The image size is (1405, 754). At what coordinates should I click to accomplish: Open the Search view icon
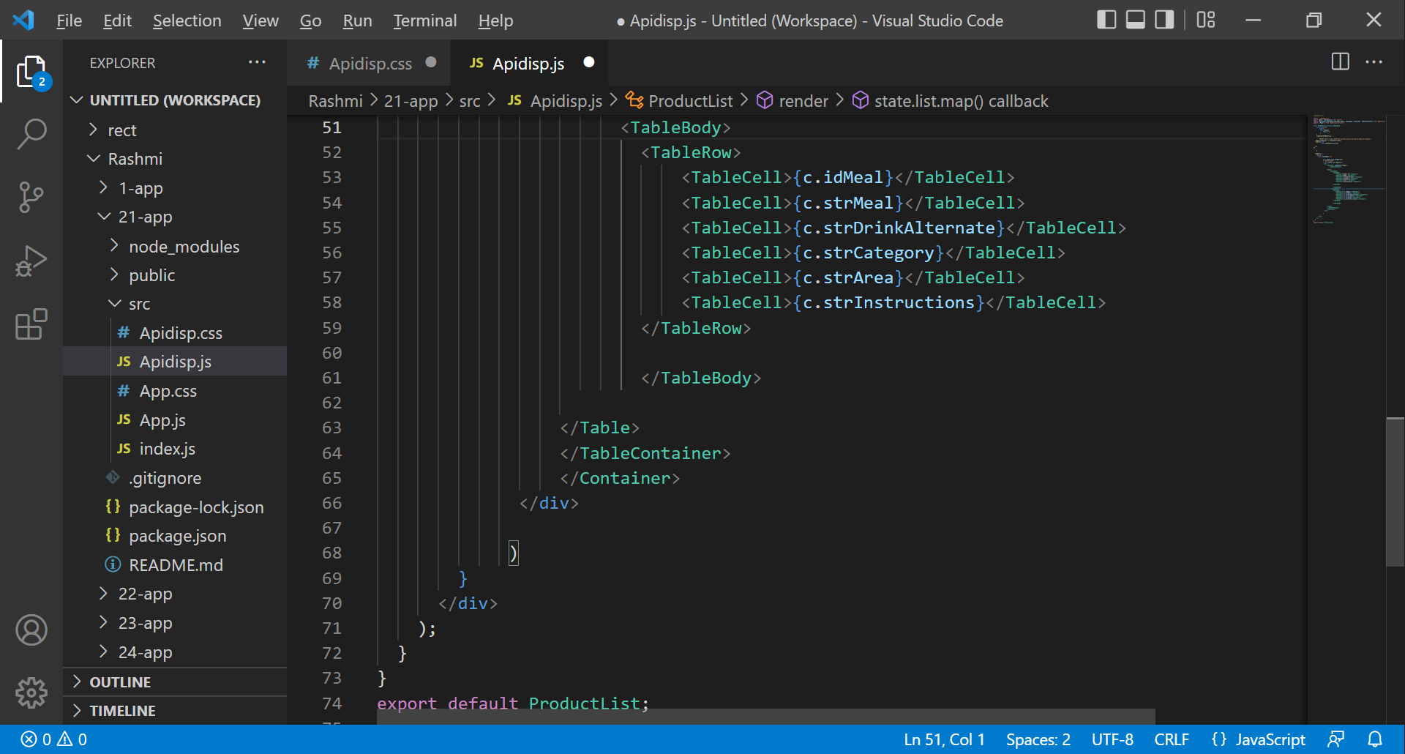pyautogui.click(x=31, y=134)
